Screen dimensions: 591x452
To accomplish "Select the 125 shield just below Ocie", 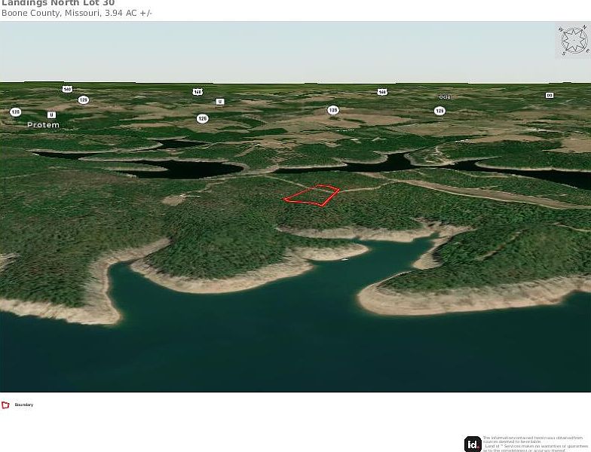I will coord(439,111).
